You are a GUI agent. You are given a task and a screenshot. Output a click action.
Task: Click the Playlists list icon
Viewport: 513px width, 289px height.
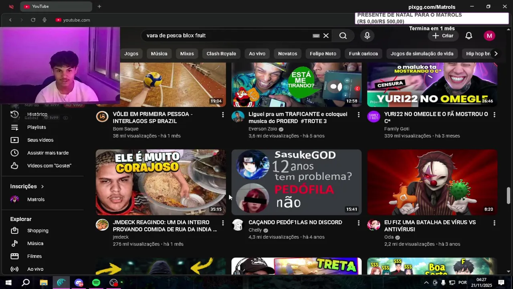click(14, 127)
